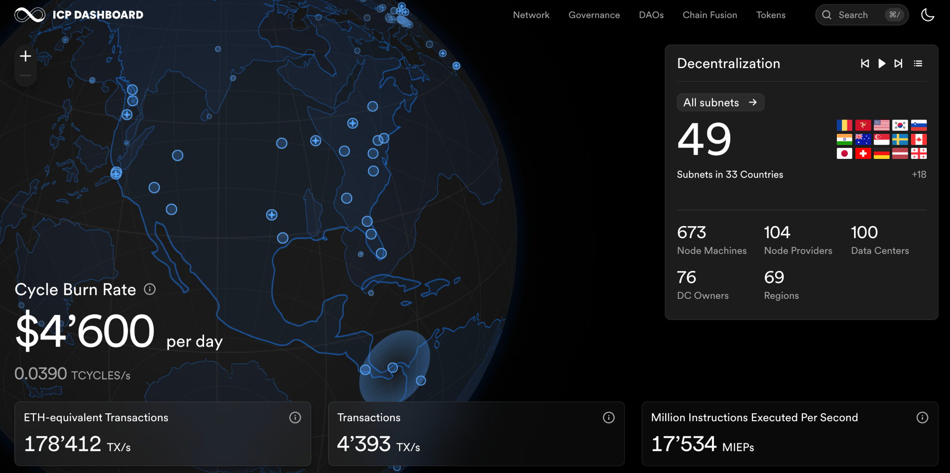The width and height of the screenshot is (950, 473).
Task: Click the Isle of Man flag
Action: 863,125
